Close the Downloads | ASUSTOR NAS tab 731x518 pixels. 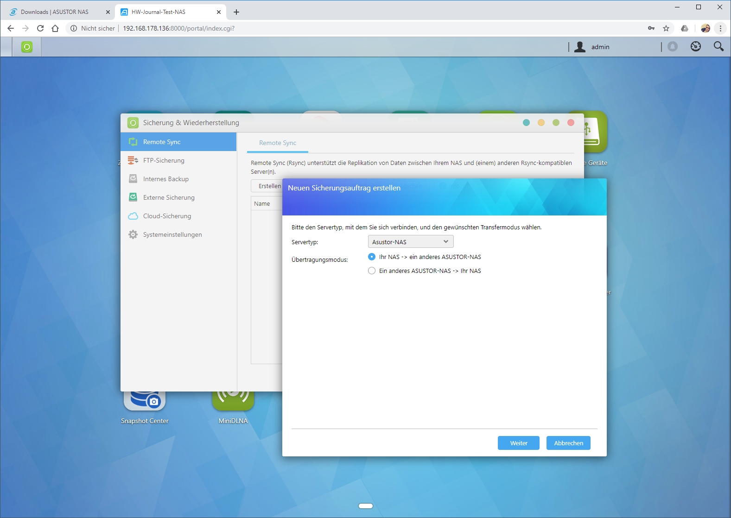click(108, 12)
